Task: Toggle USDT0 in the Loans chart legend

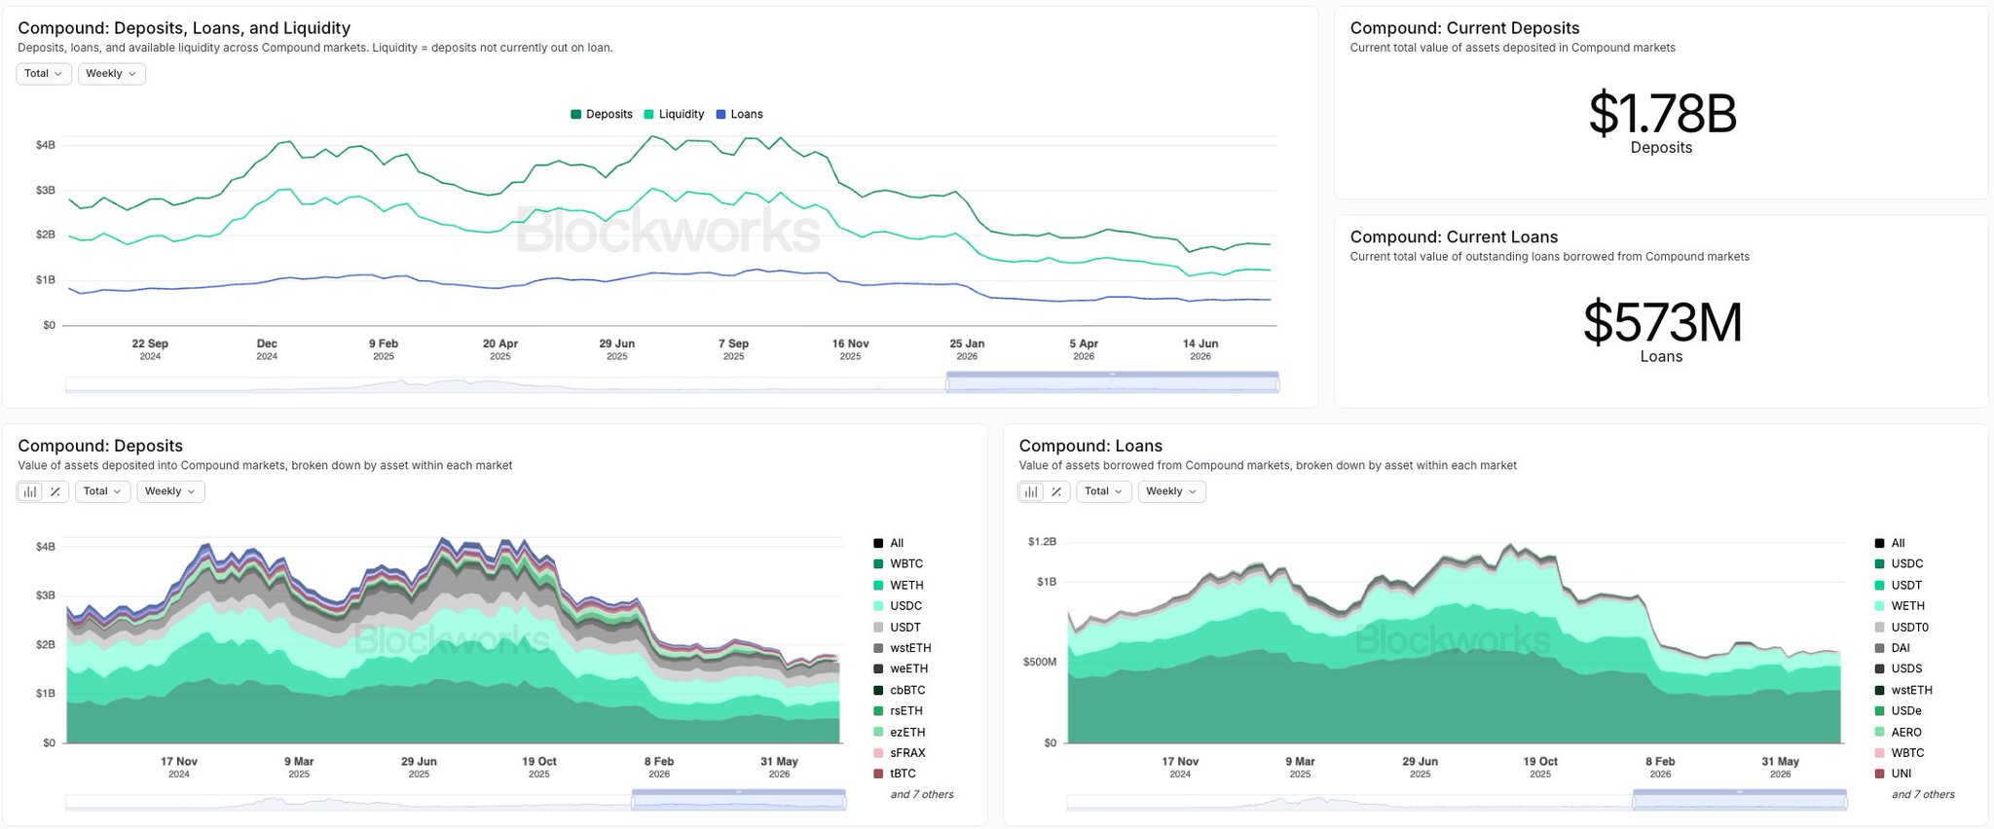Action: (x=1902, y=628)
